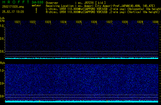This screenshot has width=161, height=105.
Task: Select the 1326 time marker
Action: click(94, 22)
